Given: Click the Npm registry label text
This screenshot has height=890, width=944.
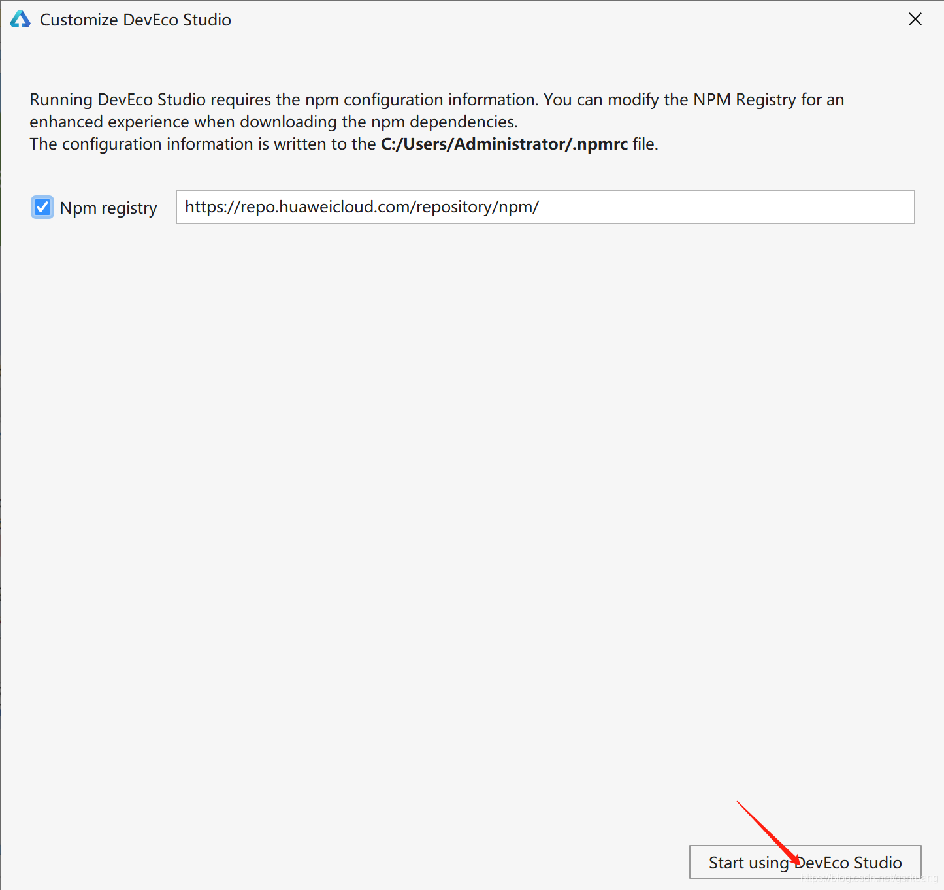Looking at the screenshot, I should (x=108, y=208).
